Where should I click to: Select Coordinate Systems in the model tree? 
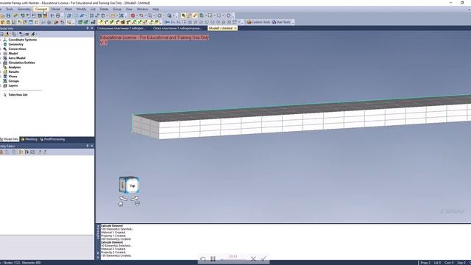point(23,40)
